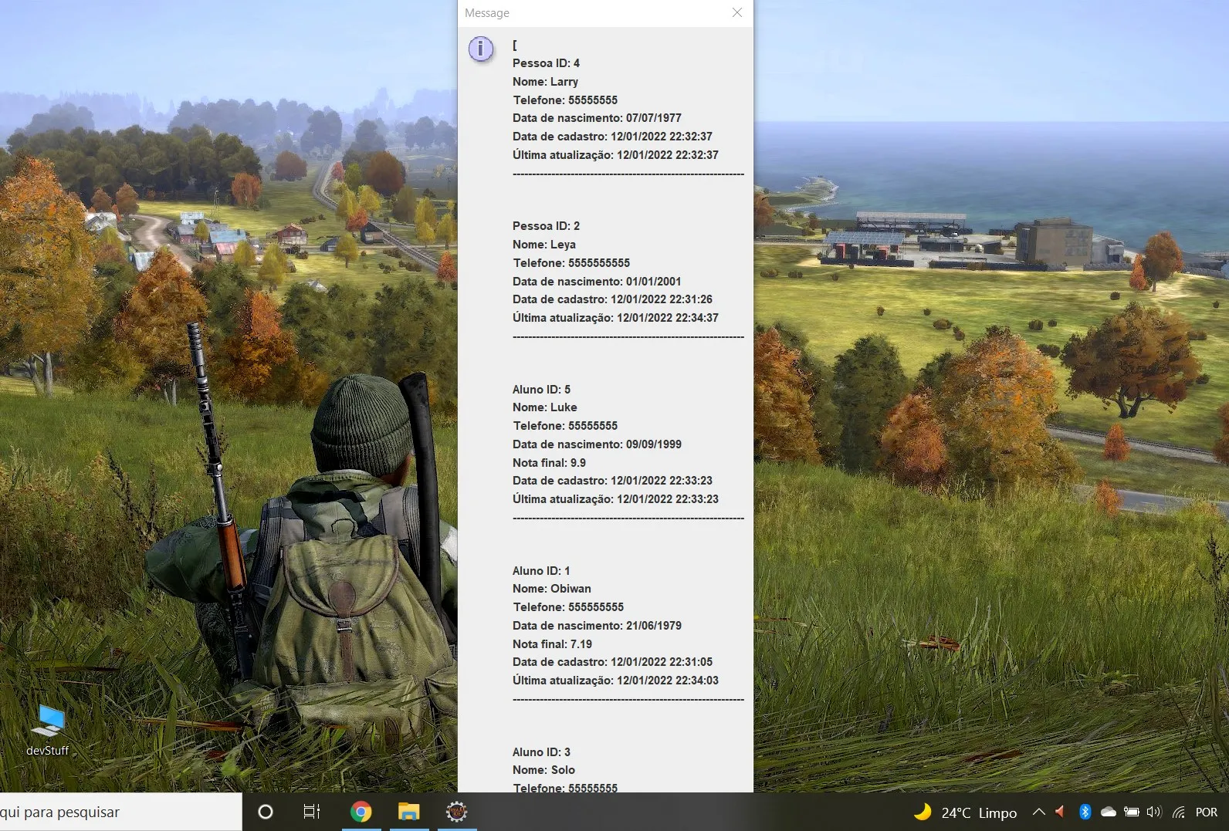Click the "Pessoa ID: 2" line
The height and width of the screenshot is (831, 1229).
click(x=547, y=226)
